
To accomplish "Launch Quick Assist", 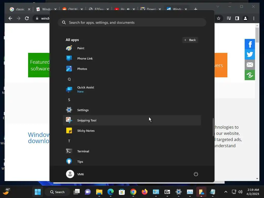I will pos(132,89).
